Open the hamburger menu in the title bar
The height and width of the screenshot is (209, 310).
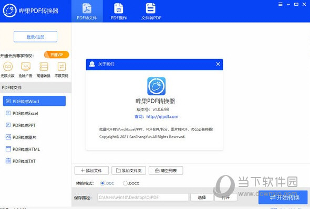point(281,4)
